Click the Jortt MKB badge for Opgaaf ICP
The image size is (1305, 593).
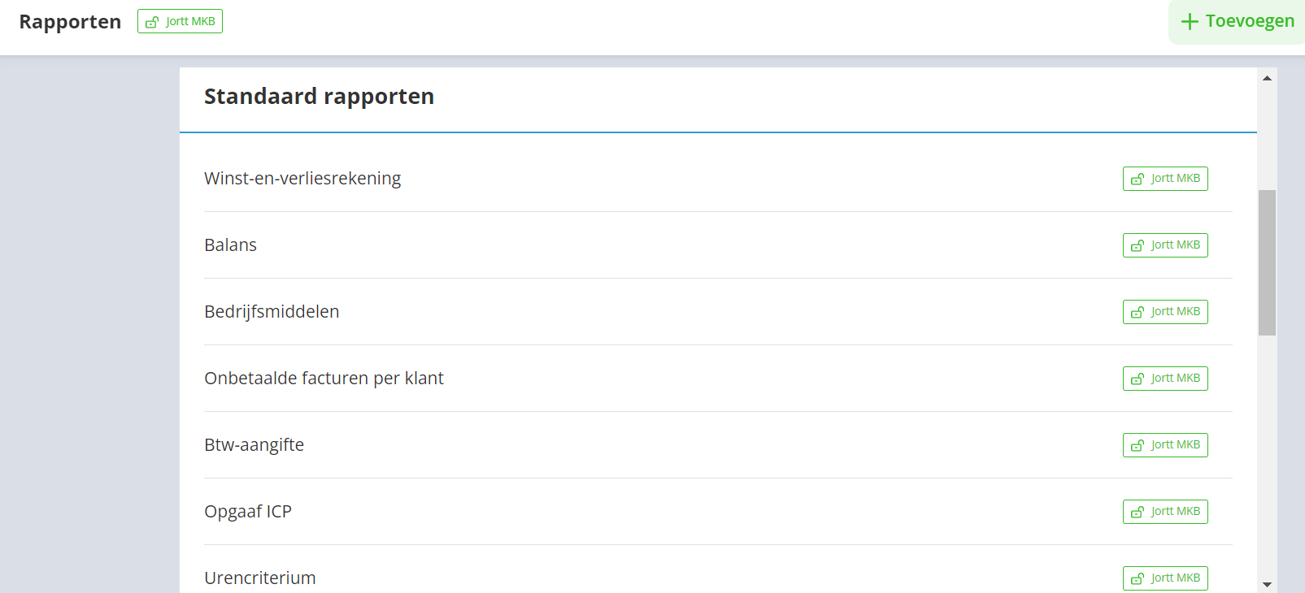tap(1164, 512)
